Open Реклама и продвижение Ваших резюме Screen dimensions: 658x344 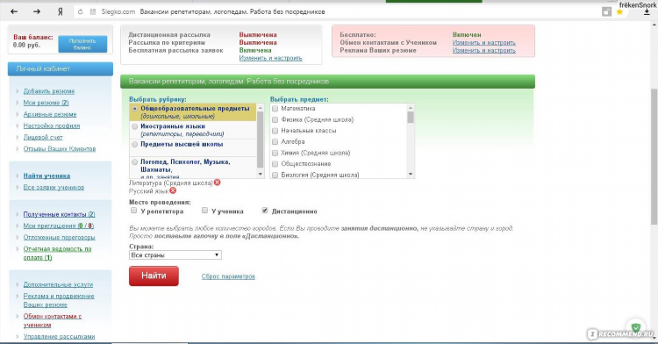pyautogui.click(x=59, y=300)
